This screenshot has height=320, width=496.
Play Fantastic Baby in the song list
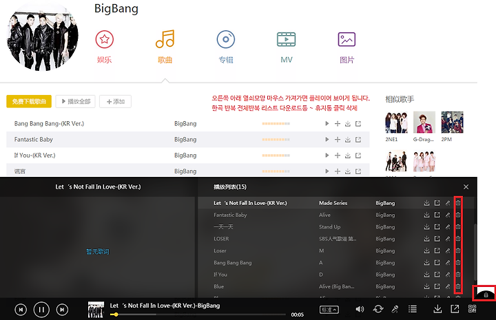(327, 139)
